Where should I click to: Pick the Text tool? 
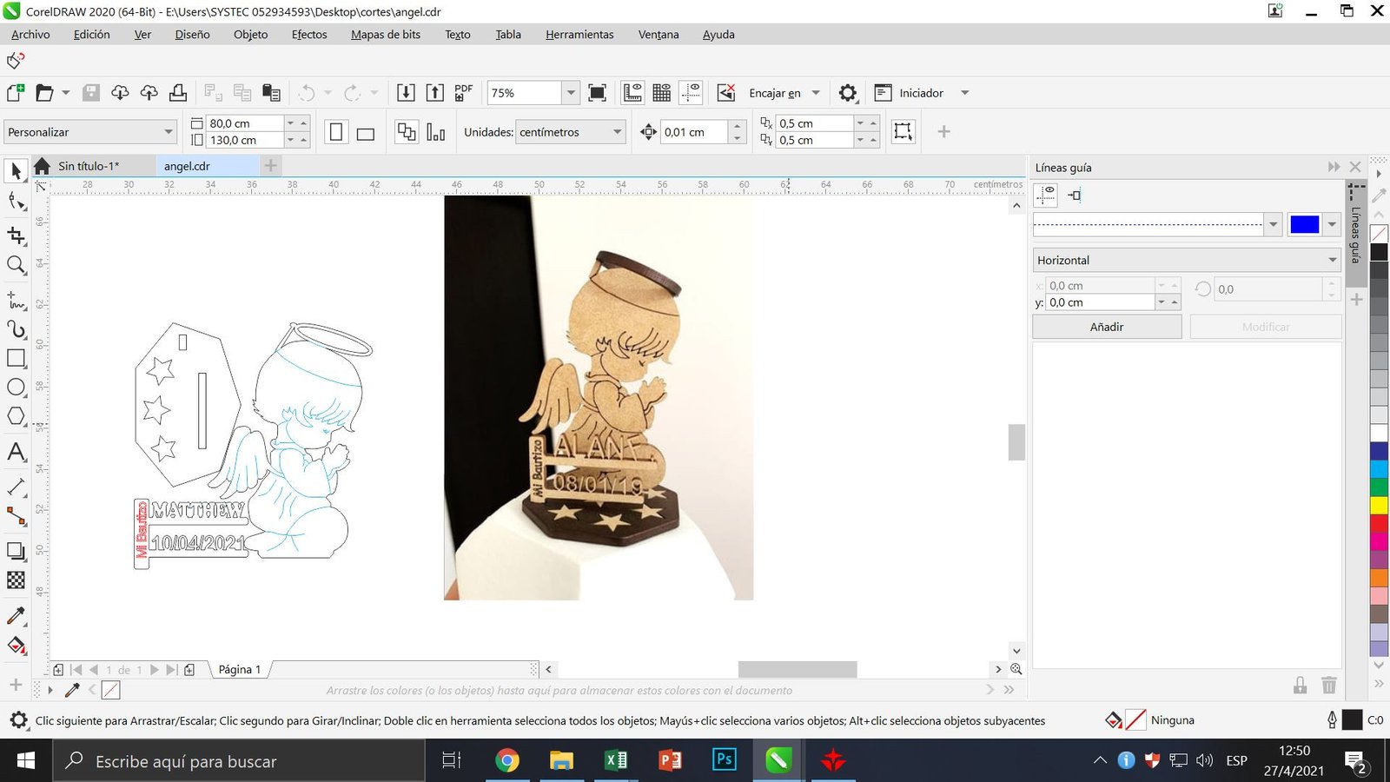(16, 452)
